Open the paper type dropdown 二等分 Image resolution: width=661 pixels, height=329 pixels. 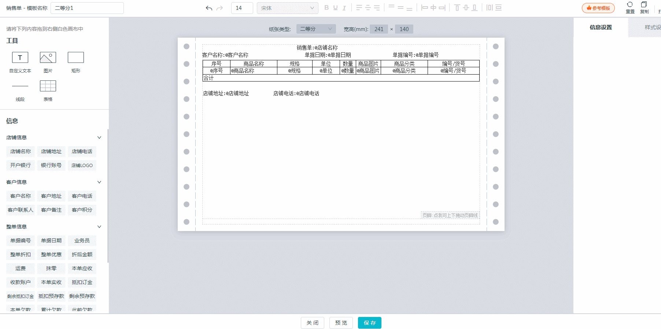point(316,29)
